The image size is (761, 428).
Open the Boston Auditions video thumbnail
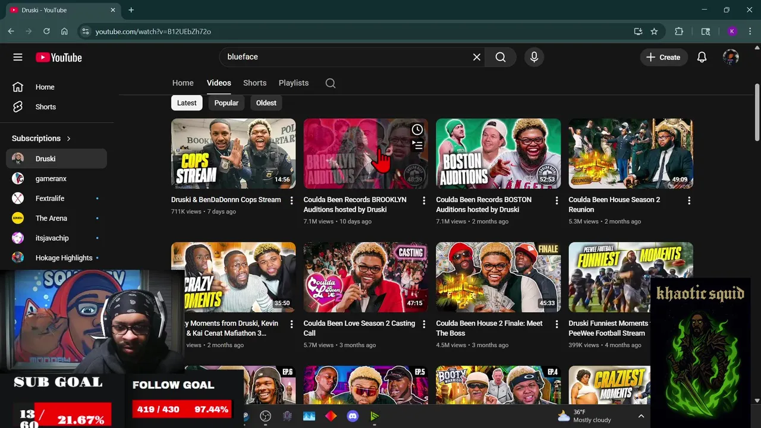tap(498, 153)
